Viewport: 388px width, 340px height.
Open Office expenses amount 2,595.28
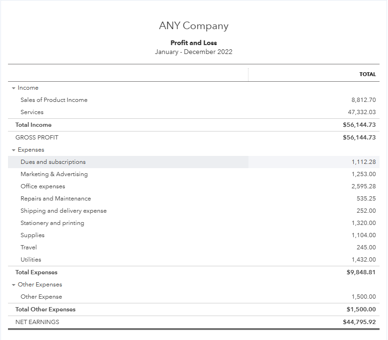[364, 186]
